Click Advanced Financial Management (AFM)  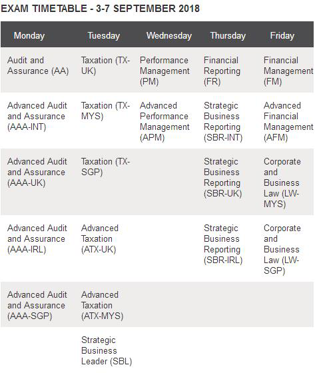[288, 121]
